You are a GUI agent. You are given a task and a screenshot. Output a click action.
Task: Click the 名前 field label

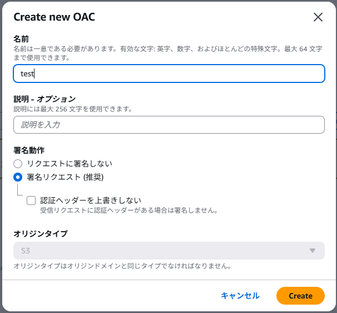pyautogui.click(x=21, y=38)
